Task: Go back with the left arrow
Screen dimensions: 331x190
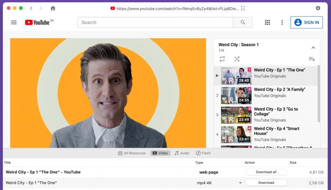Action: (x=31, y=8)
